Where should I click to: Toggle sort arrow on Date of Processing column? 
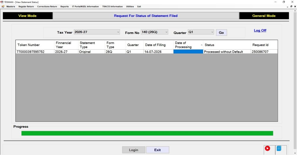click(202, 45)
